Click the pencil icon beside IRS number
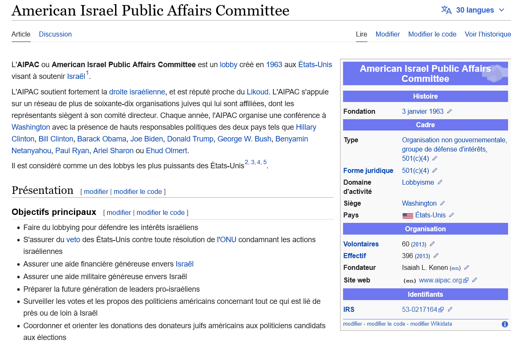This screenshot has height=345, width=511. point(450,310)
